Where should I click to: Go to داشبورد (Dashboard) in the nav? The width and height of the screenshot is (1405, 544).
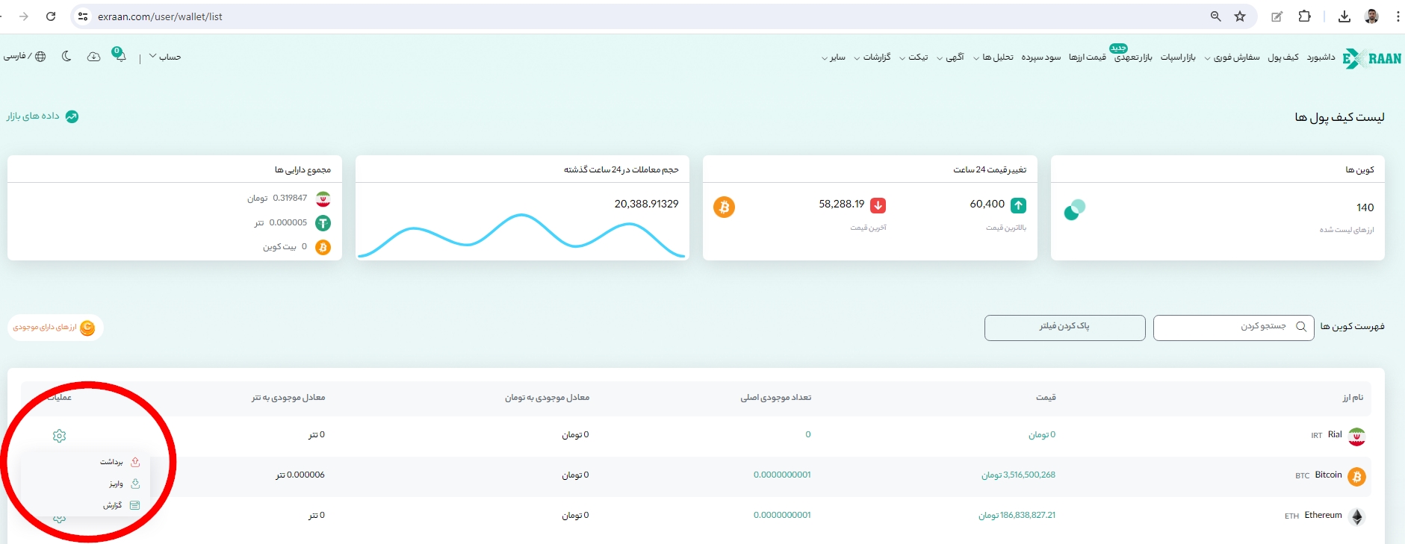click(1321, 57)
